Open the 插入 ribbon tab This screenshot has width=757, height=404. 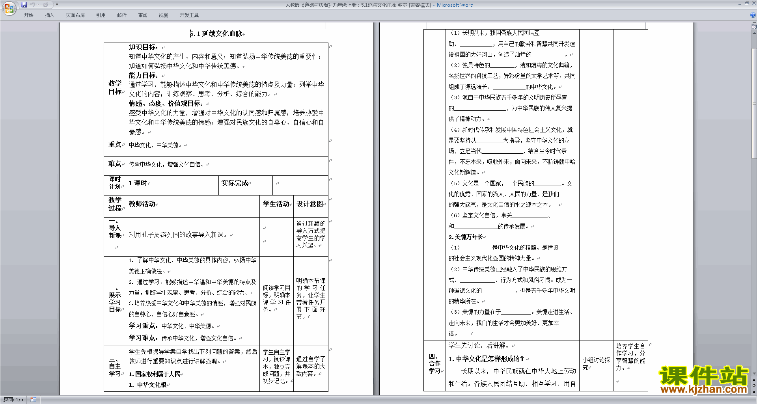coord(49,15)
